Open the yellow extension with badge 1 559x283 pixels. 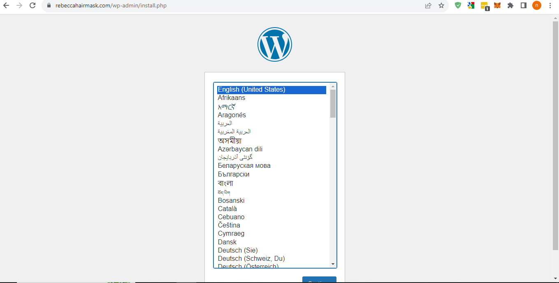click(x=485, y=6)
